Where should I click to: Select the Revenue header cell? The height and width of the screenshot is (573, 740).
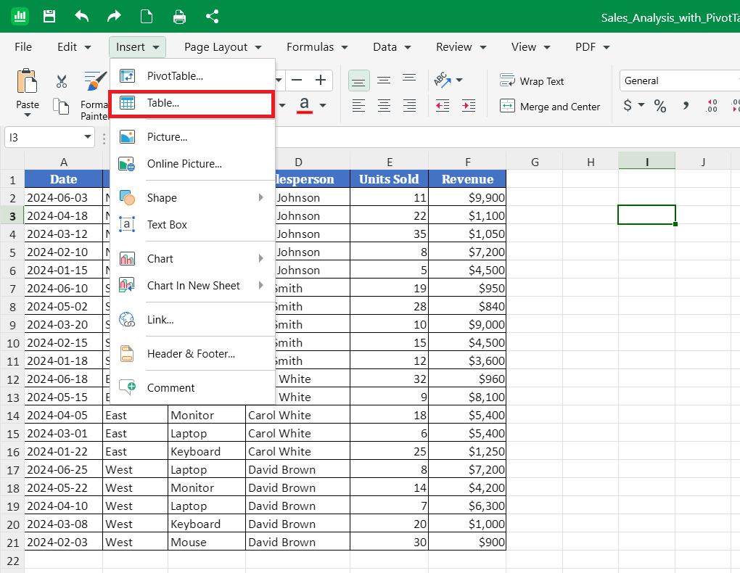pos(467,179)
